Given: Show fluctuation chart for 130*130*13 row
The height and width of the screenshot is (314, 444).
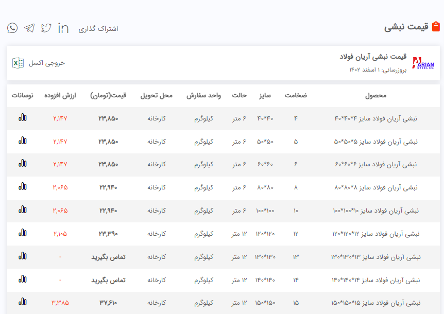Looking at the screenshot, I should 23,256.
